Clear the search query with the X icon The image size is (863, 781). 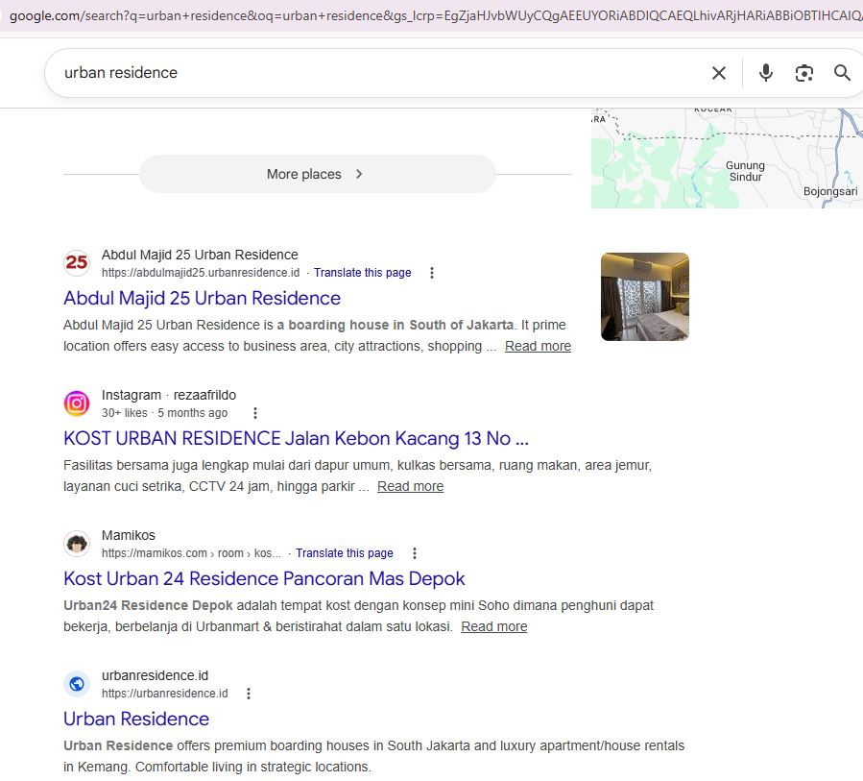tap(718, 72)
